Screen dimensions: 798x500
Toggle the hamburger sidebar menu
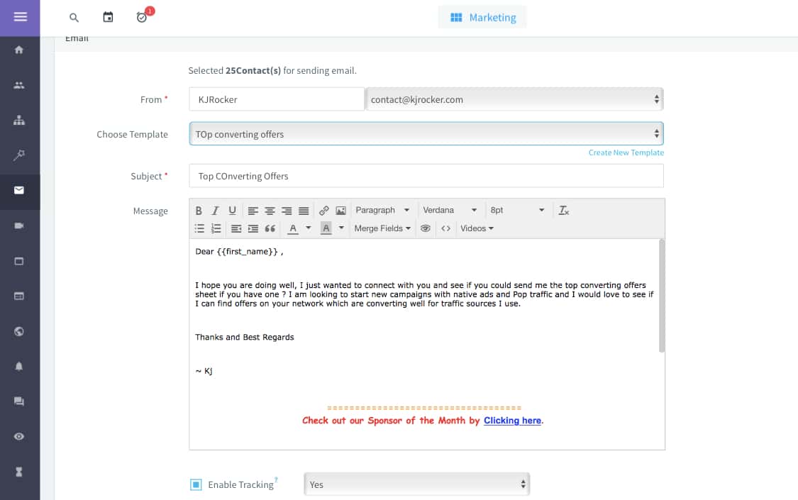20,17
